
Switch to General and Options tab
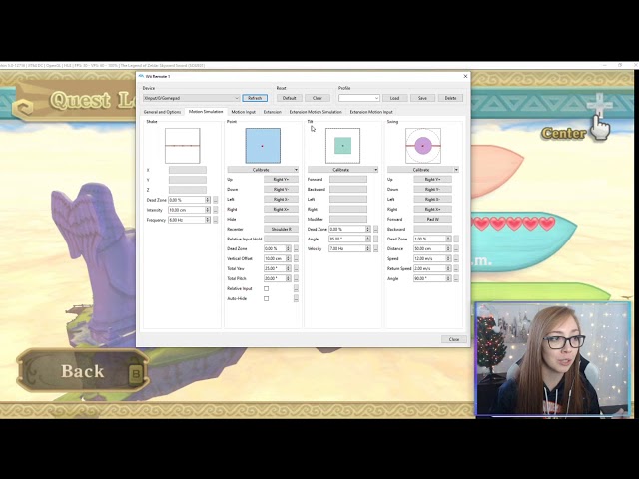(162, 112)
